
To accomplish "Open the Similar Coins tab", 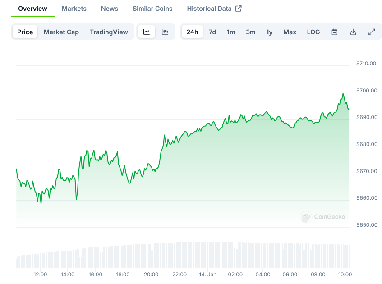I will (152, 9).
